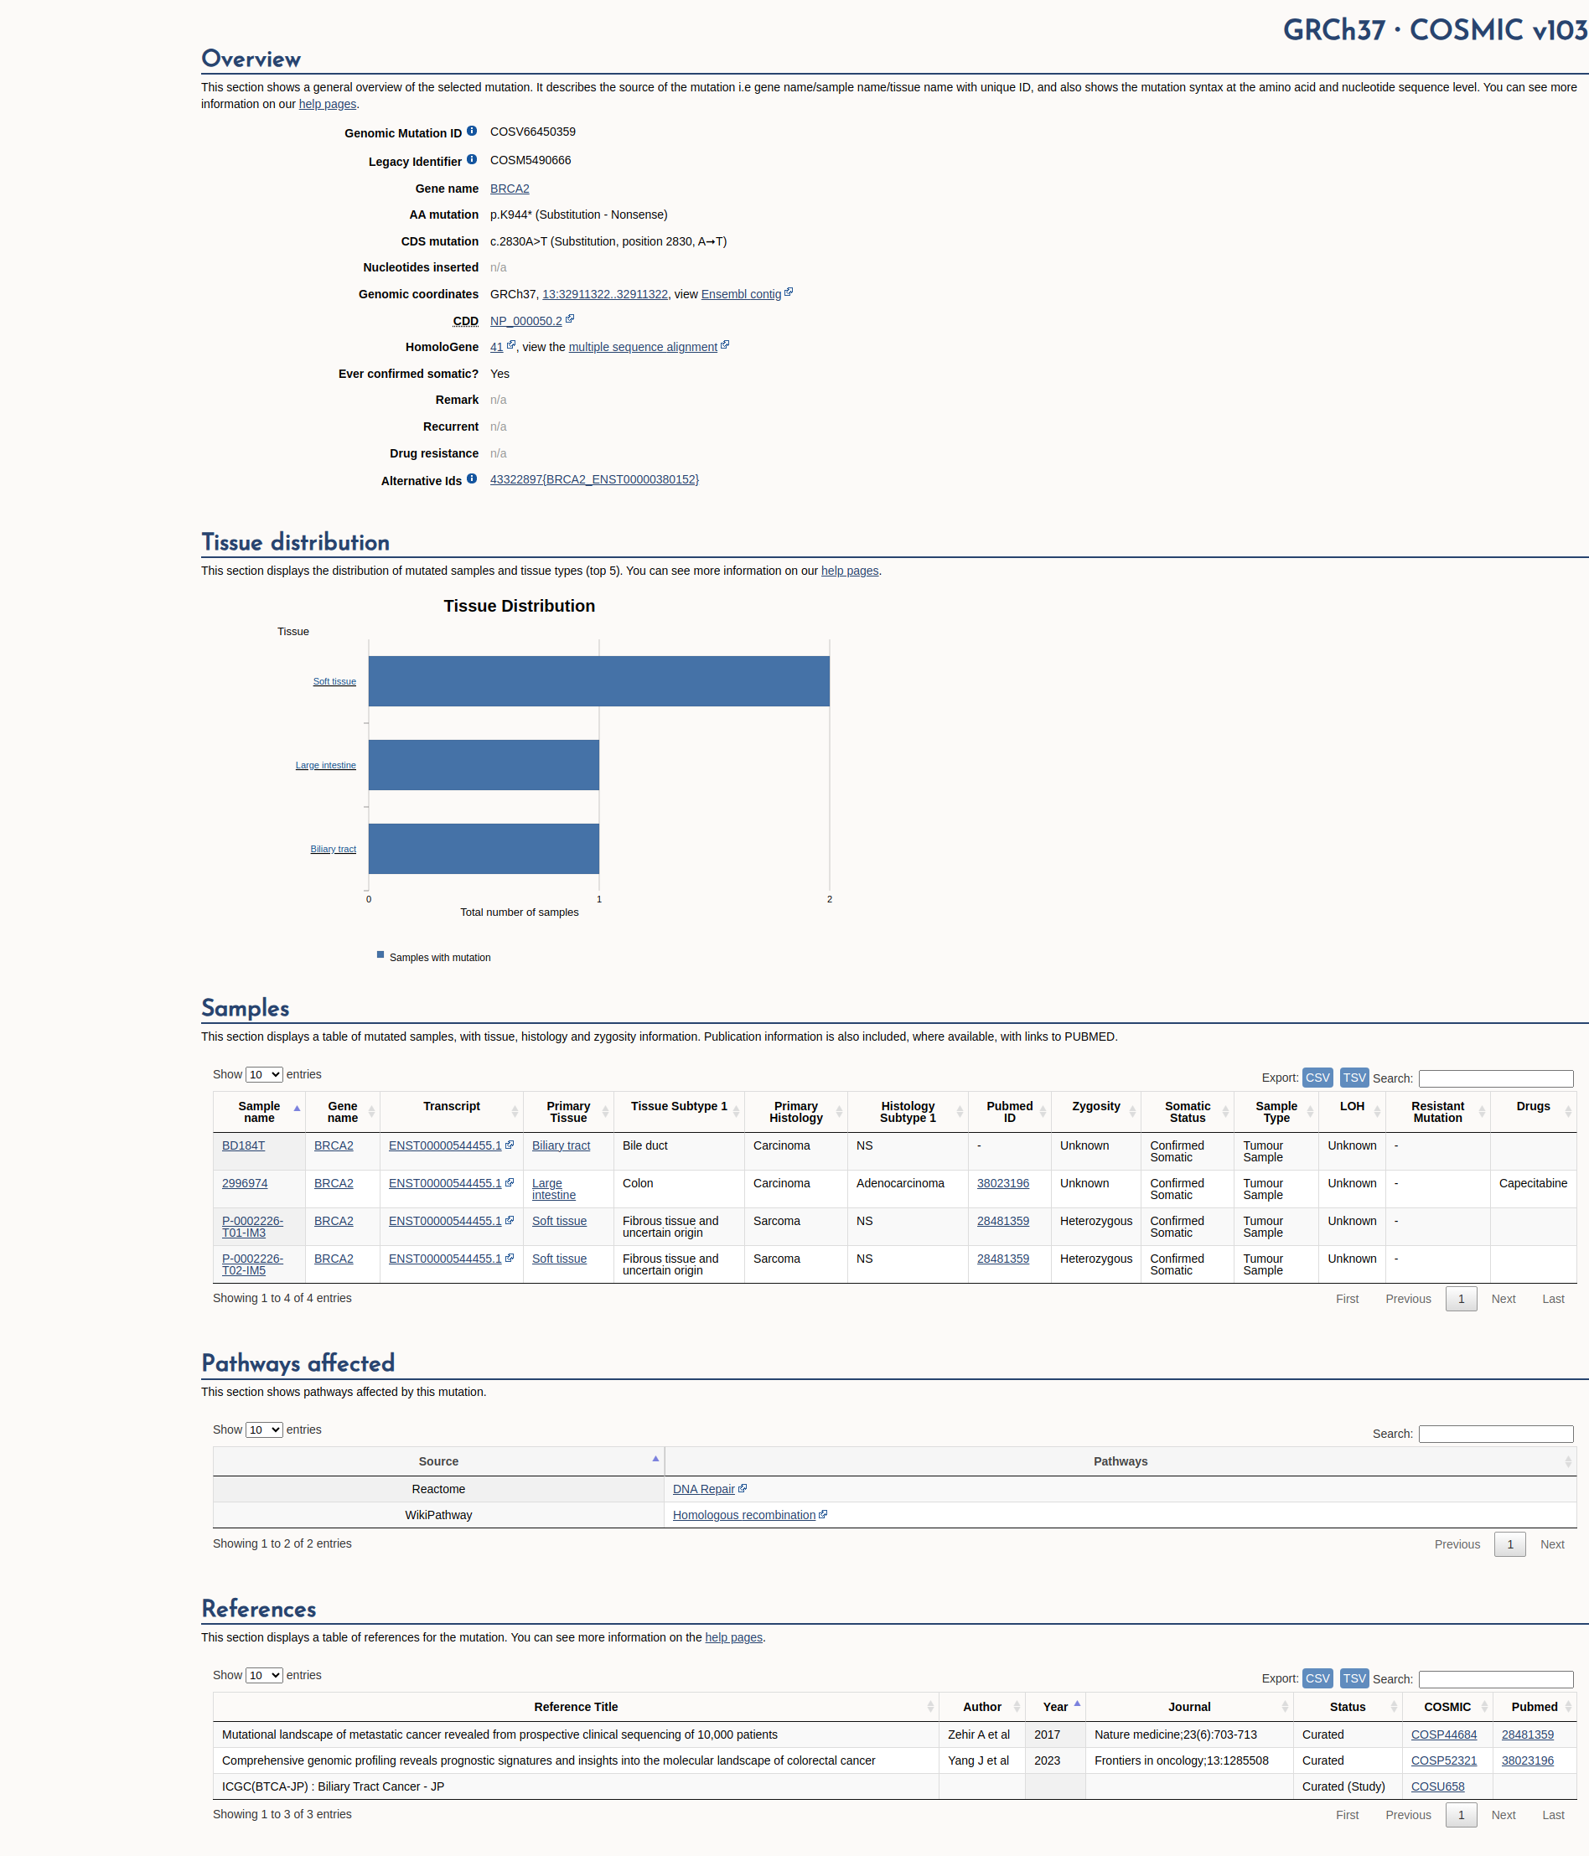Viewport: 1589px width, 1856px height.
Task: Sort samples by Tissue Subtype 1
Action: coord(679,1112)
